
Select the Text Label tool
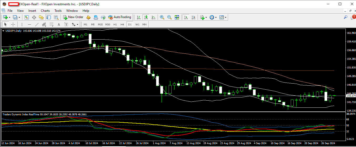(x=66, y=24)
